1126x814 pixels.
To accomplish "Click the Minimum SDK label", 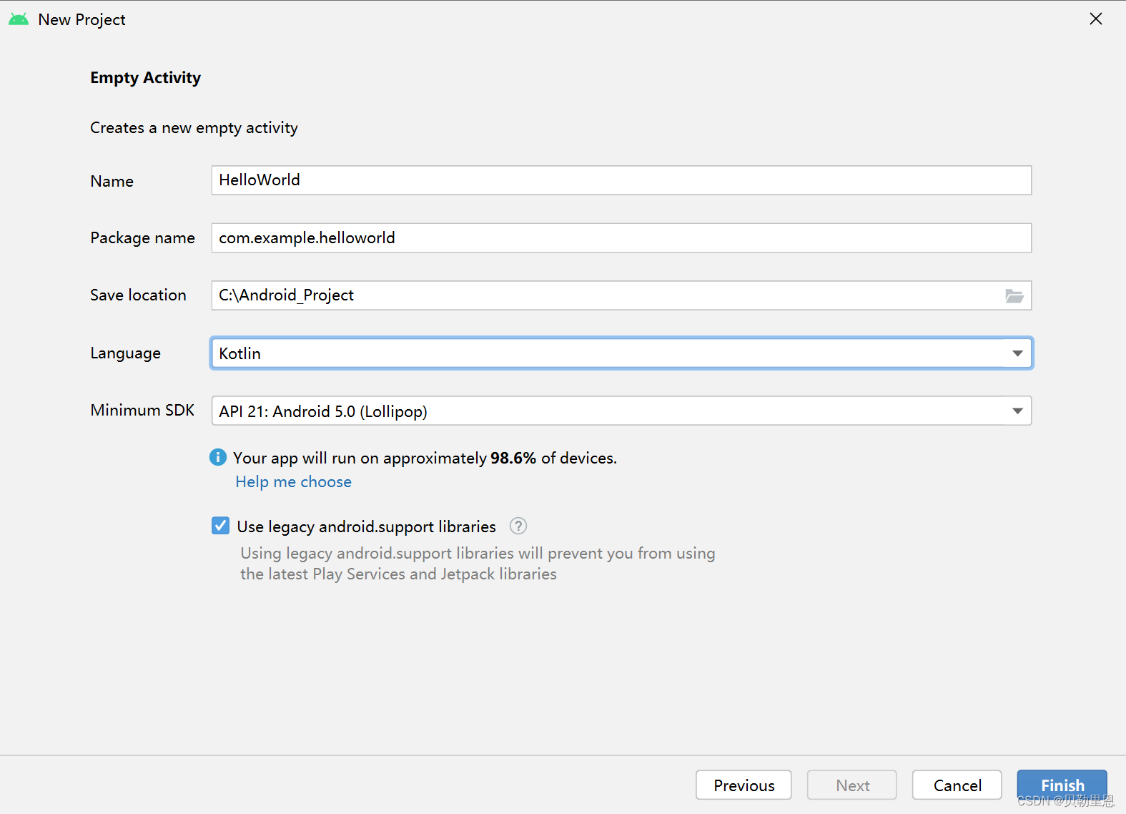I will coord(142,410).
